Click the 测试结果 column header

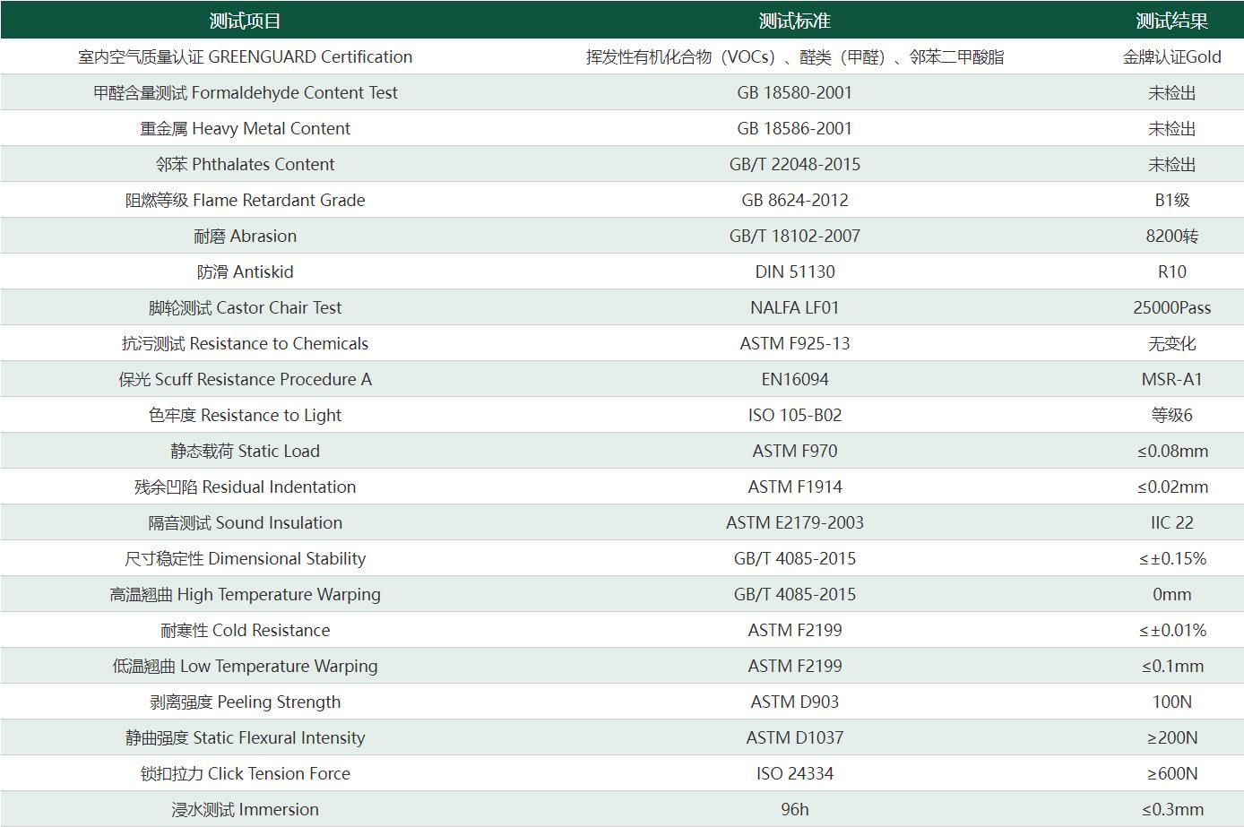click(x=1172, y=21)
